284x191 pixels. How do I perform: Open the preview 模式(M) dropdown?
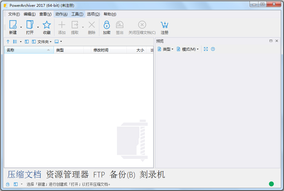pyautogui.click(x=187, y=49)
